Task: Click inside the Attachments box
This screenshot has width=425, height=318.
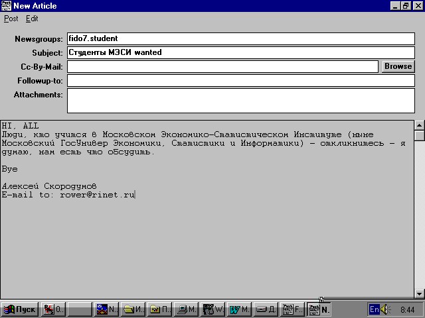Action: pos(241,101)
